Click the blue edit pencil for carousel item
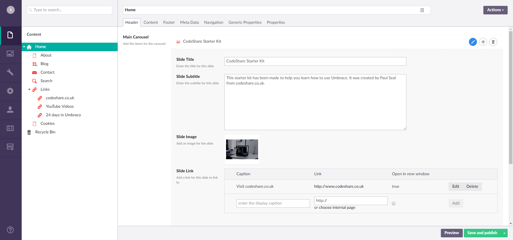The width and height of the screenshot is (513, 240). [x=473, y=42]
